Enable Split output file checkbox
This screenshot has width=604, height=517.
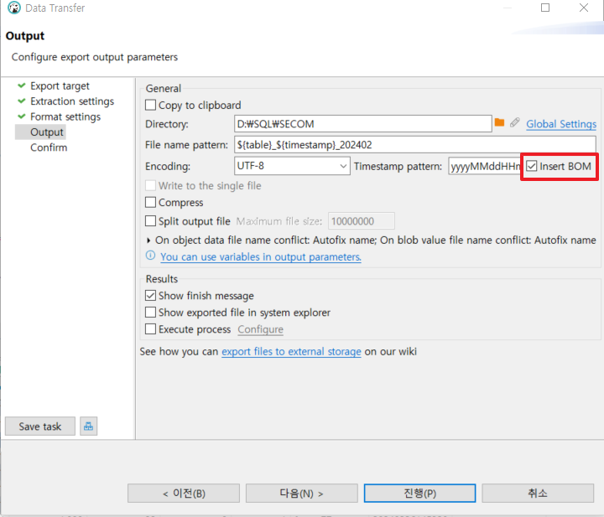click(150, 221)
